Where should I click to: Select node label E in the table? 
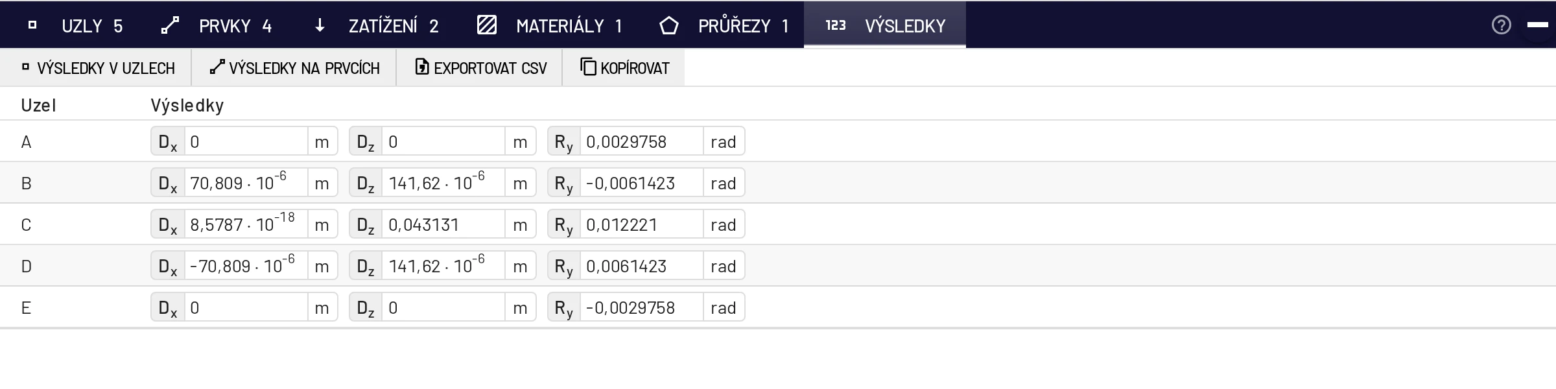[26, 308]
